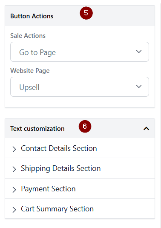Viewport: 161px width, 228px height.
Task: Click the red number 5 badge
Action: pos(86,13)
